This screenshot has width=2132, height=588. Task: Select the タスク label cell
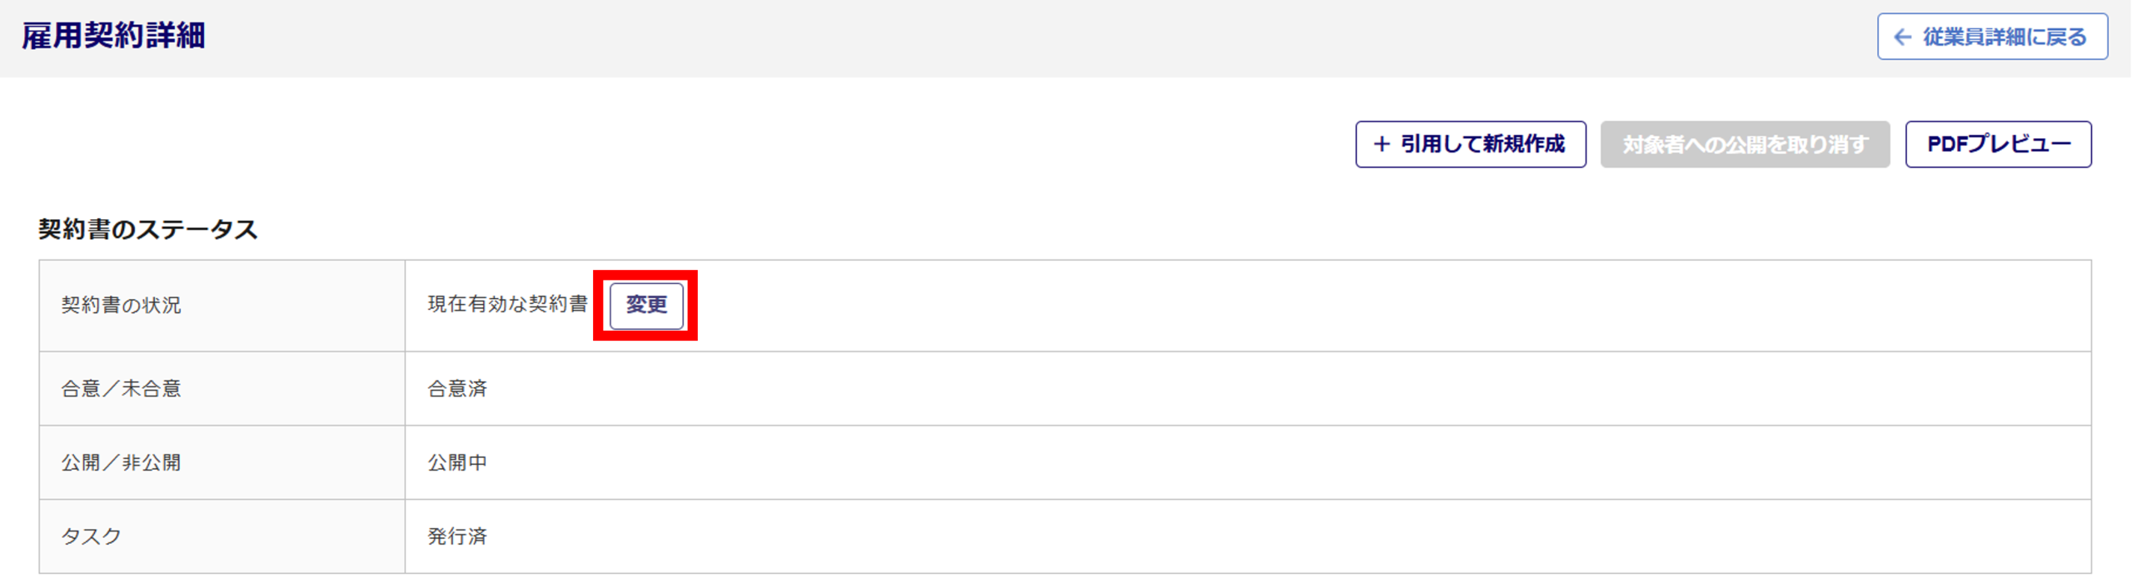click(x=222, y=536)
